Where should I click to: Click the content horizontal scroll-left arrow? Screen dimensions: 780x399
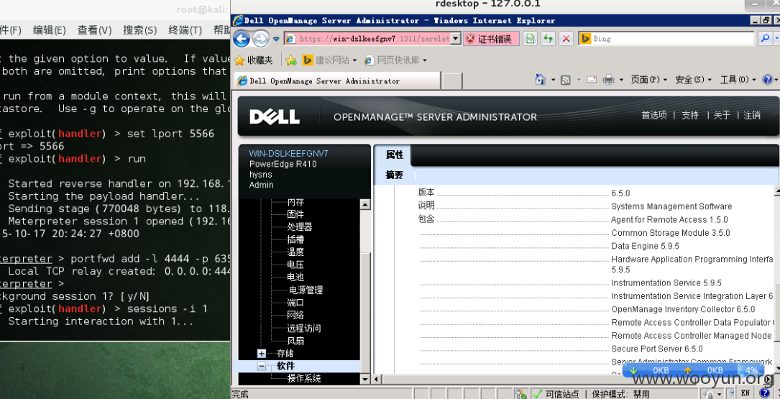tap(377, 380)
